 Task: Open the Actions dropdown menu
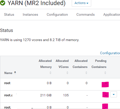81,3
